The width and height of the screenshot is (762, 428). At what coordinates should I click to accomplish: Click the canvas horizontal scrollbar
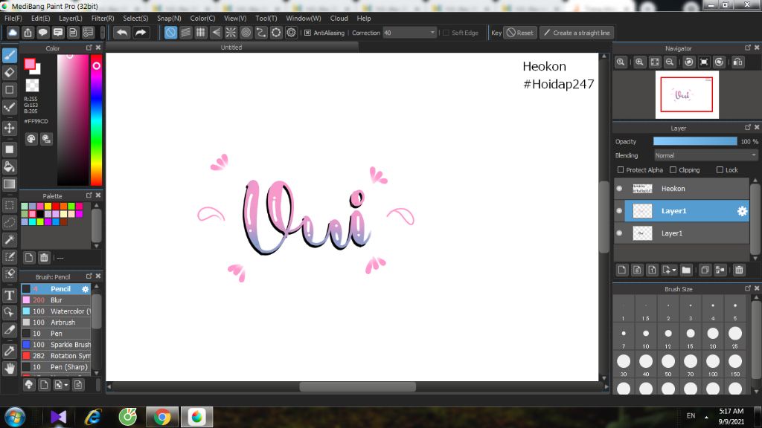[357, 386]
